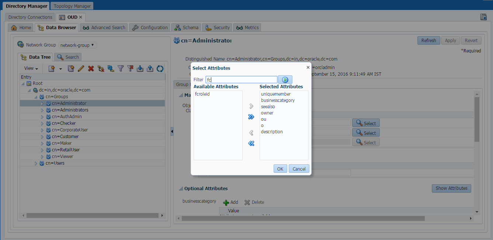Remove all attributes with double left arrow
This screenshot has height=240, width=493.
[x=251, y=143]
